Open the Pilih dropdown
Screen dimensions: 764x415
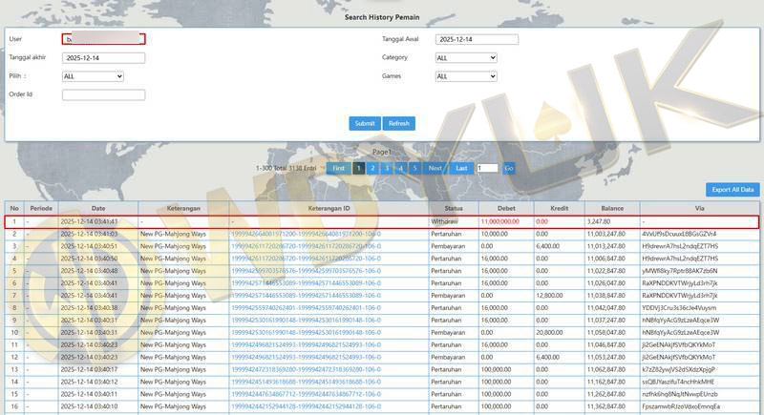point(93,76)
